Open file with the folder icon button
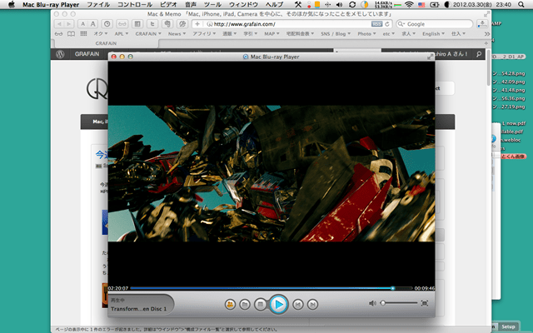 (x=245, y=304)
